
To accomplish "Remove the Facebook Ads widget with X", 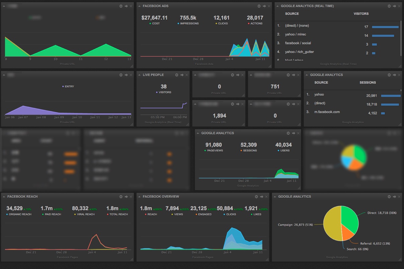I will (269, 6).
